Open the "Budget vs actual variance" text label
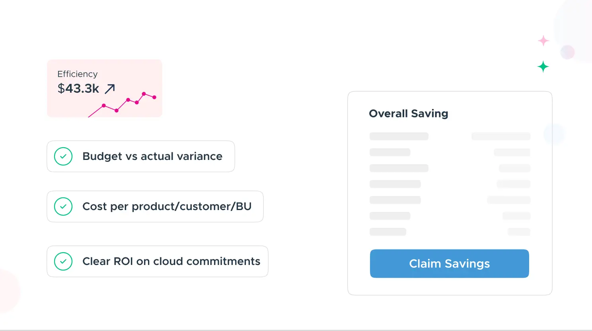 (x=152, y=156)
